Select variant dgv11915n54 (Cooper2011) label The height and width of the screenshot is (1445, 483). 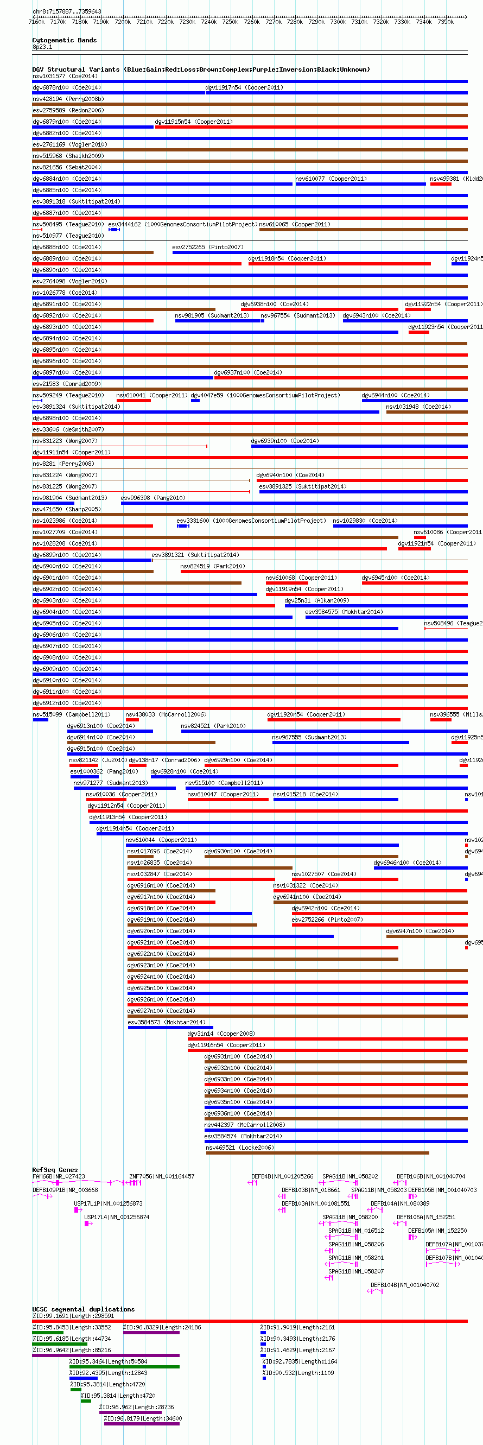[x=194, y=122]
